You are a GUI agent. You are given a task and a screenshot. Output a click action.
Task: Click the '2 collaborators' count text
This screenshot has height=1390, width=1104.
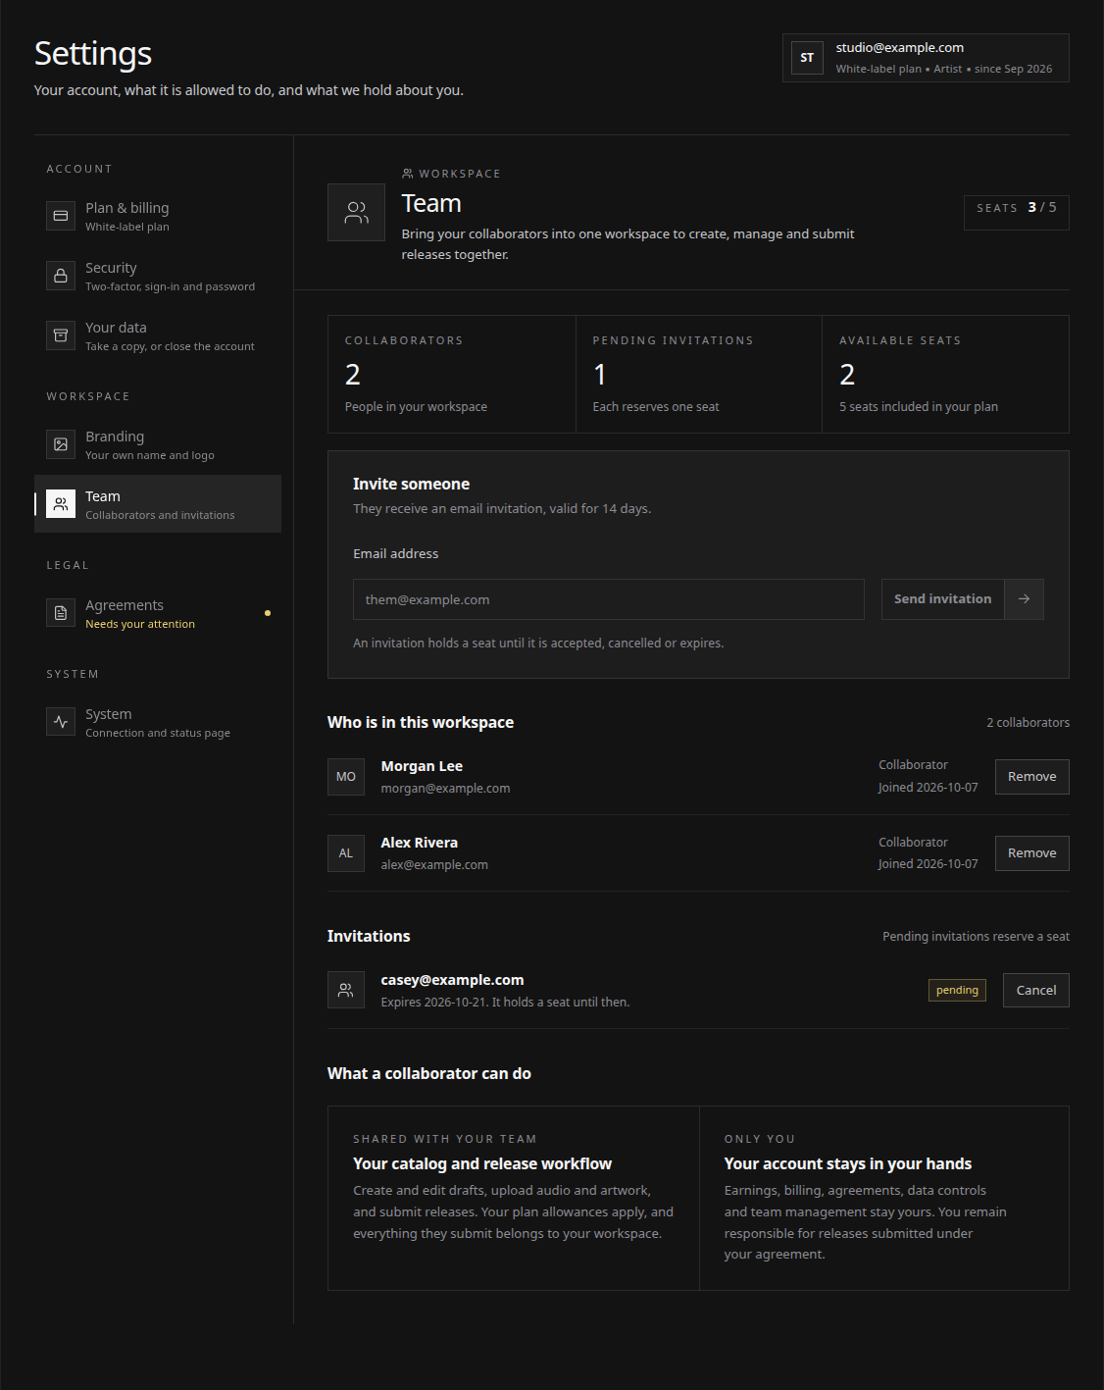pyautogui.click(x=1028, y=723)
